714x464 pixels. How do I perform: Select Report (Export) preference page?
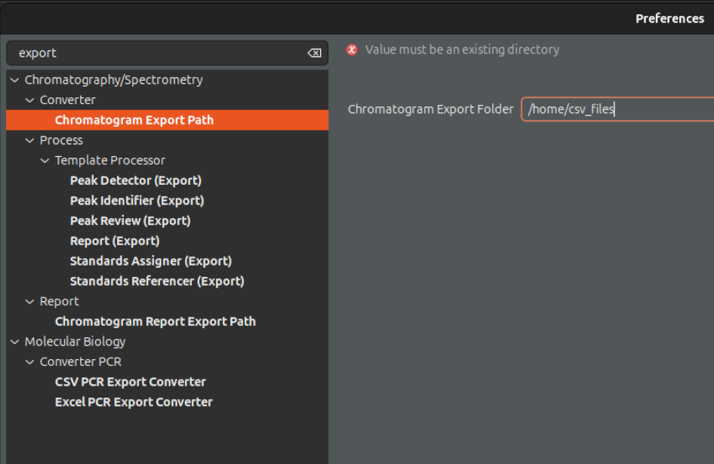[115, 241]
